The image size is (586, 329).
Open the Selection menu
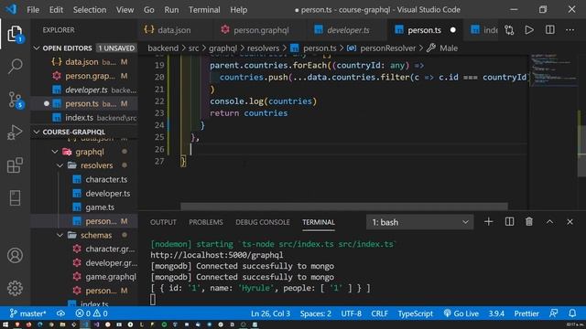90,10
